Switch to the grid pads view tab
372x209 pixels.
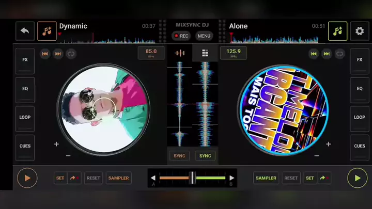pos(205,53)
